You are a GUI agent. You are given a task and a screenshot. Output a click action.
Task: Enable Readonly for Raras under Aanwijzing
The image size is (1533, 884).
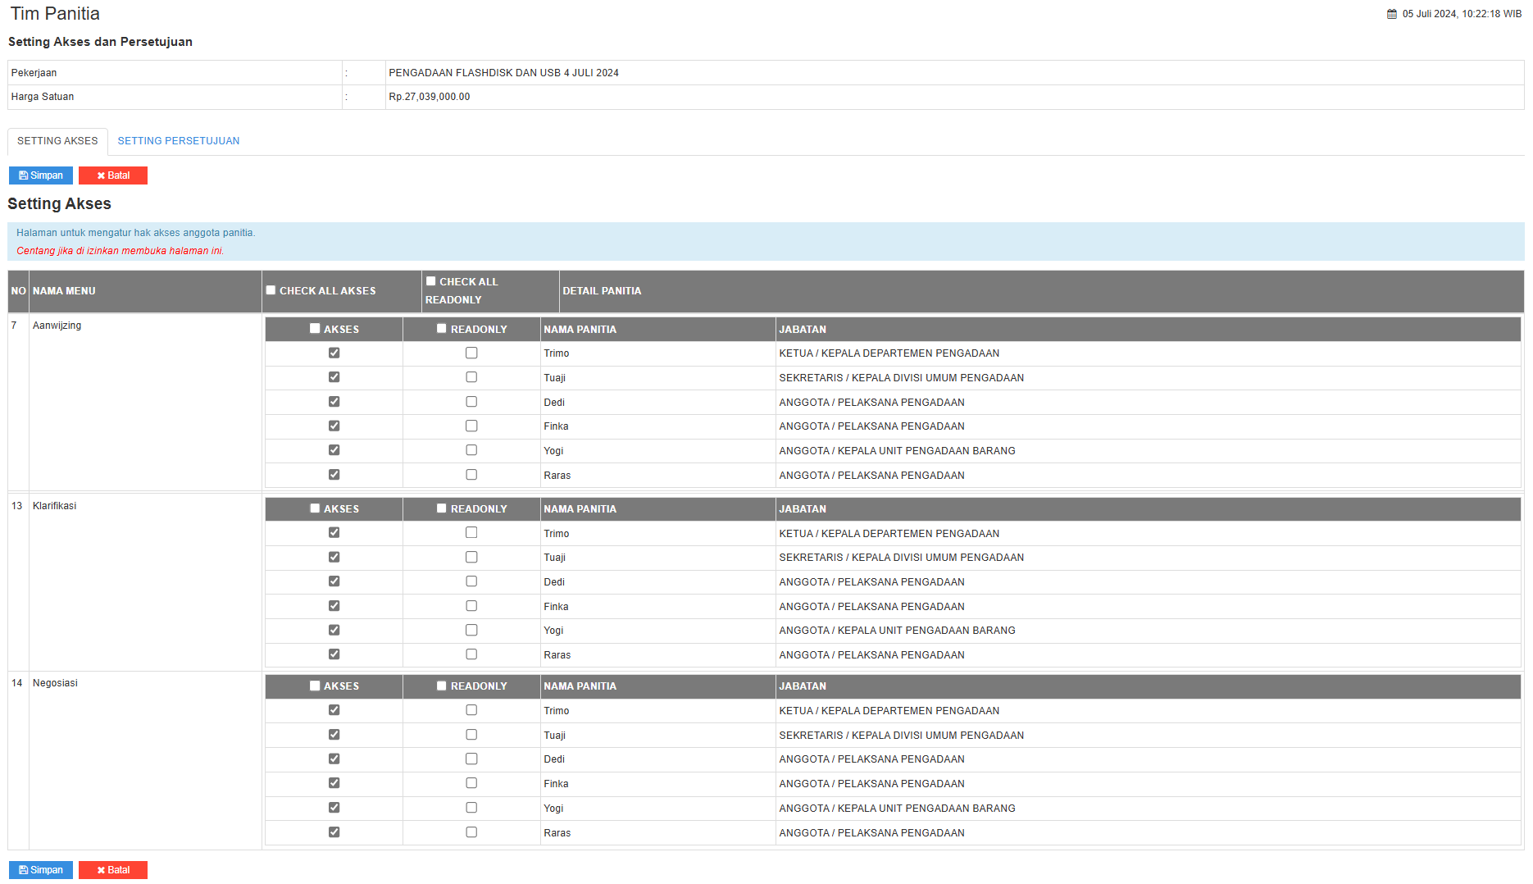[471, 475]
